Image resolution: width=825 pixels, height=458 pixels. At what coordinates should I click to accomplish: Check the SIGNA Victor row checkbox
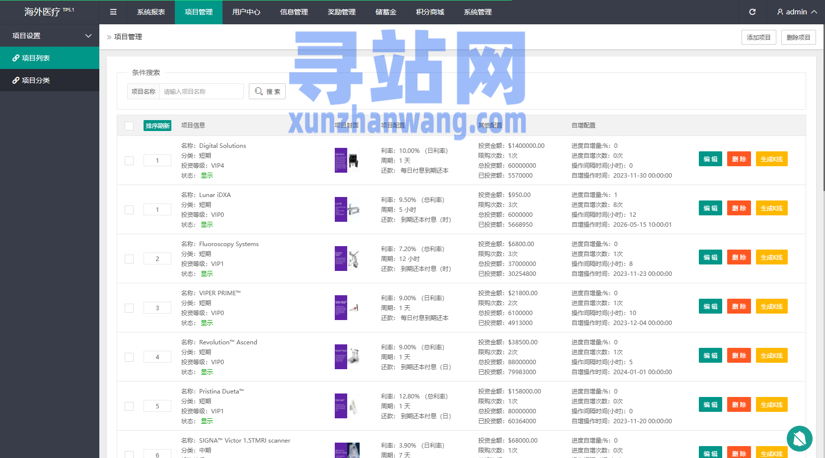(129, 454)
